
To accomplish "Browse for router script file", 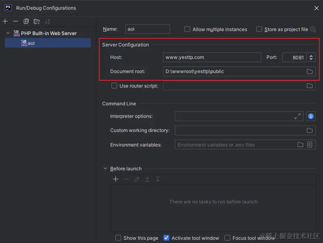I will pos(310,86).
